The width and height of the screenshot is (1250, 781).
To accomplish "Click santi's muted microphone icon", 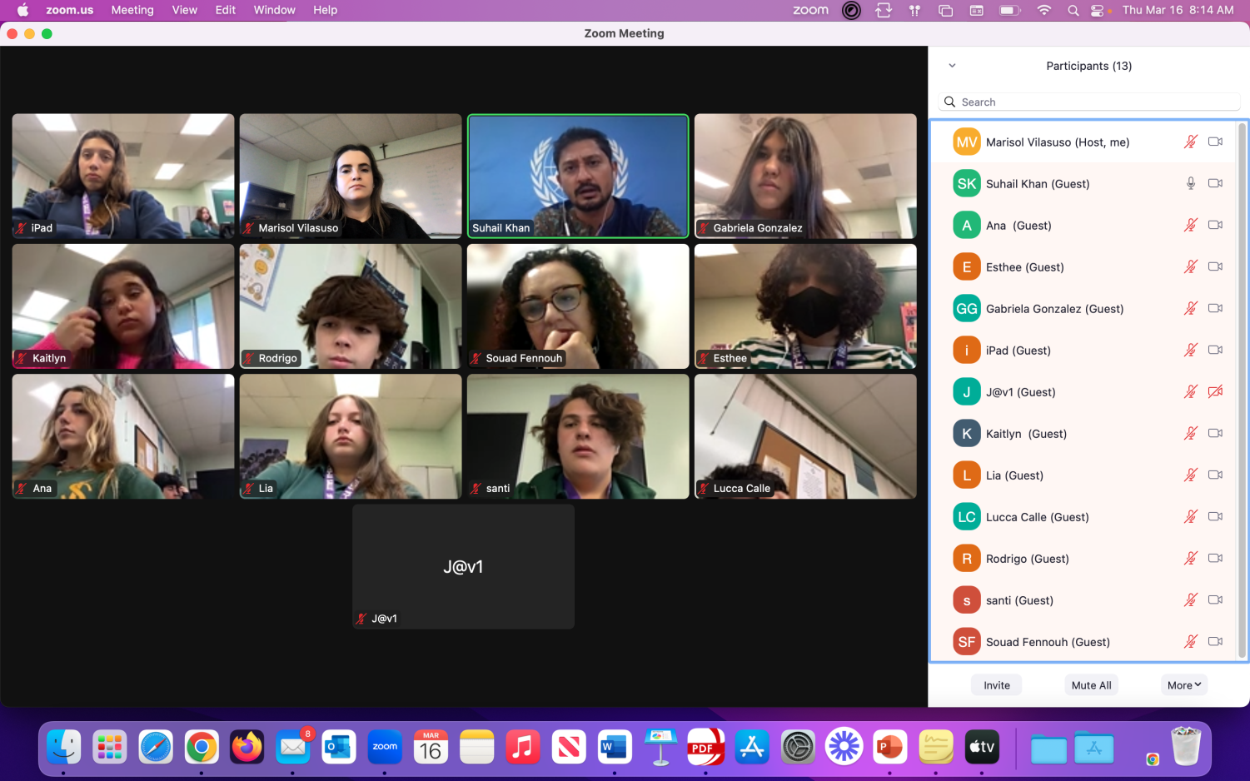I will coord(1191,599).
